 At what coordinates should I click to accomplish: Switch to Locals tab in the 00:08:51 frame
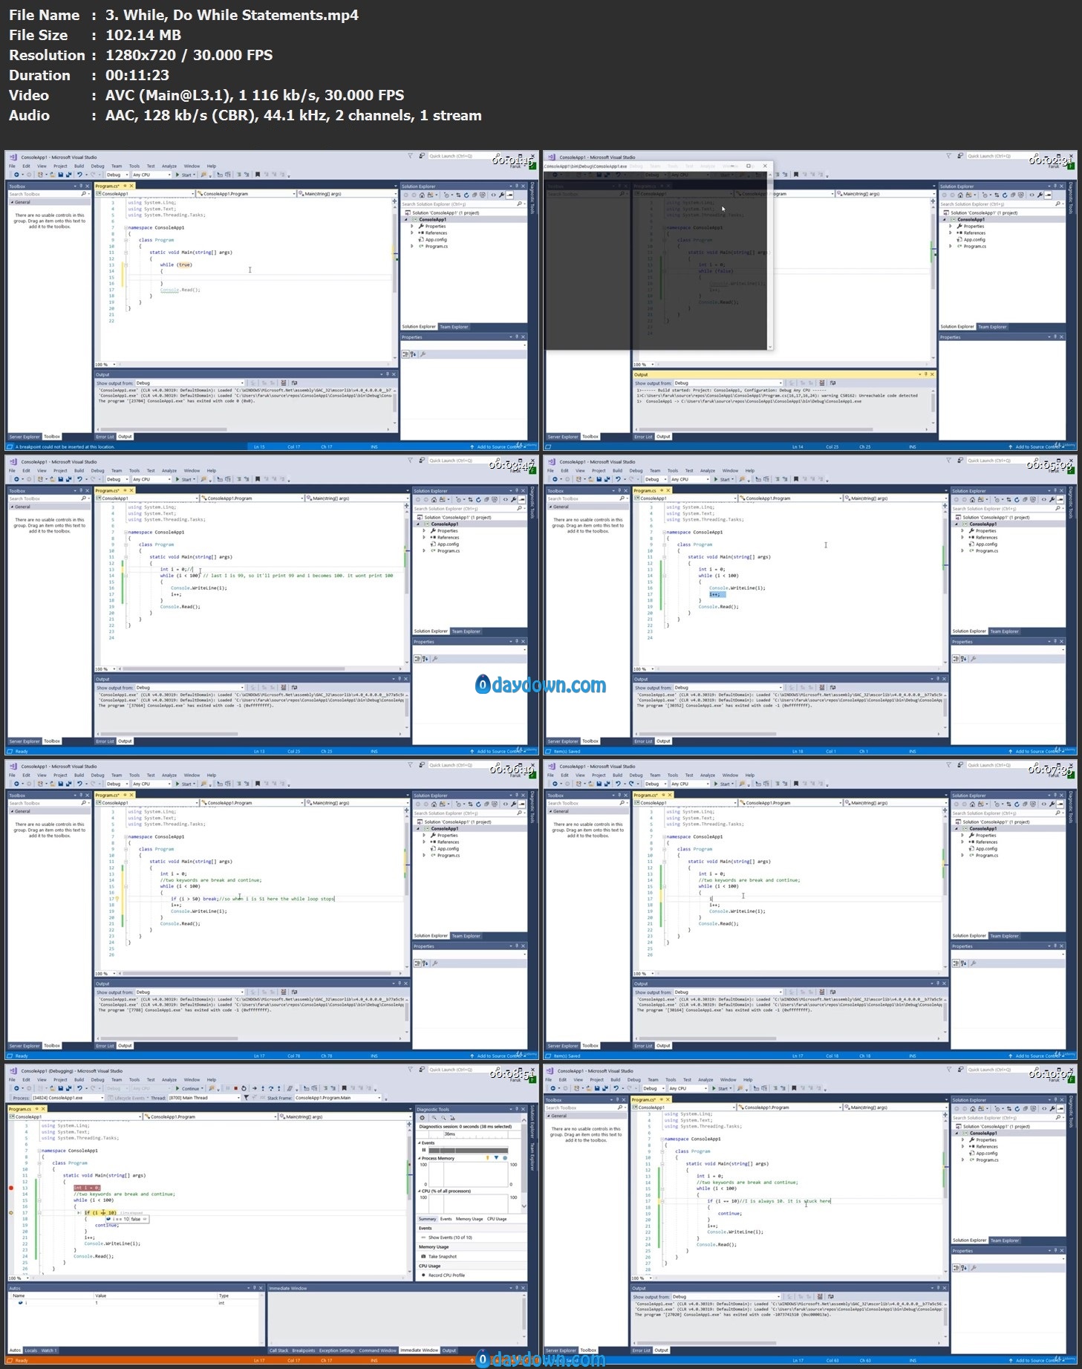coord(30,1350)
